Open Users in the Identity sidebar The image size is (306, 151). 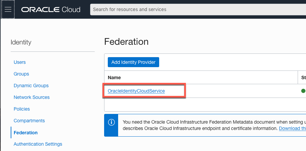pos(20,62)
